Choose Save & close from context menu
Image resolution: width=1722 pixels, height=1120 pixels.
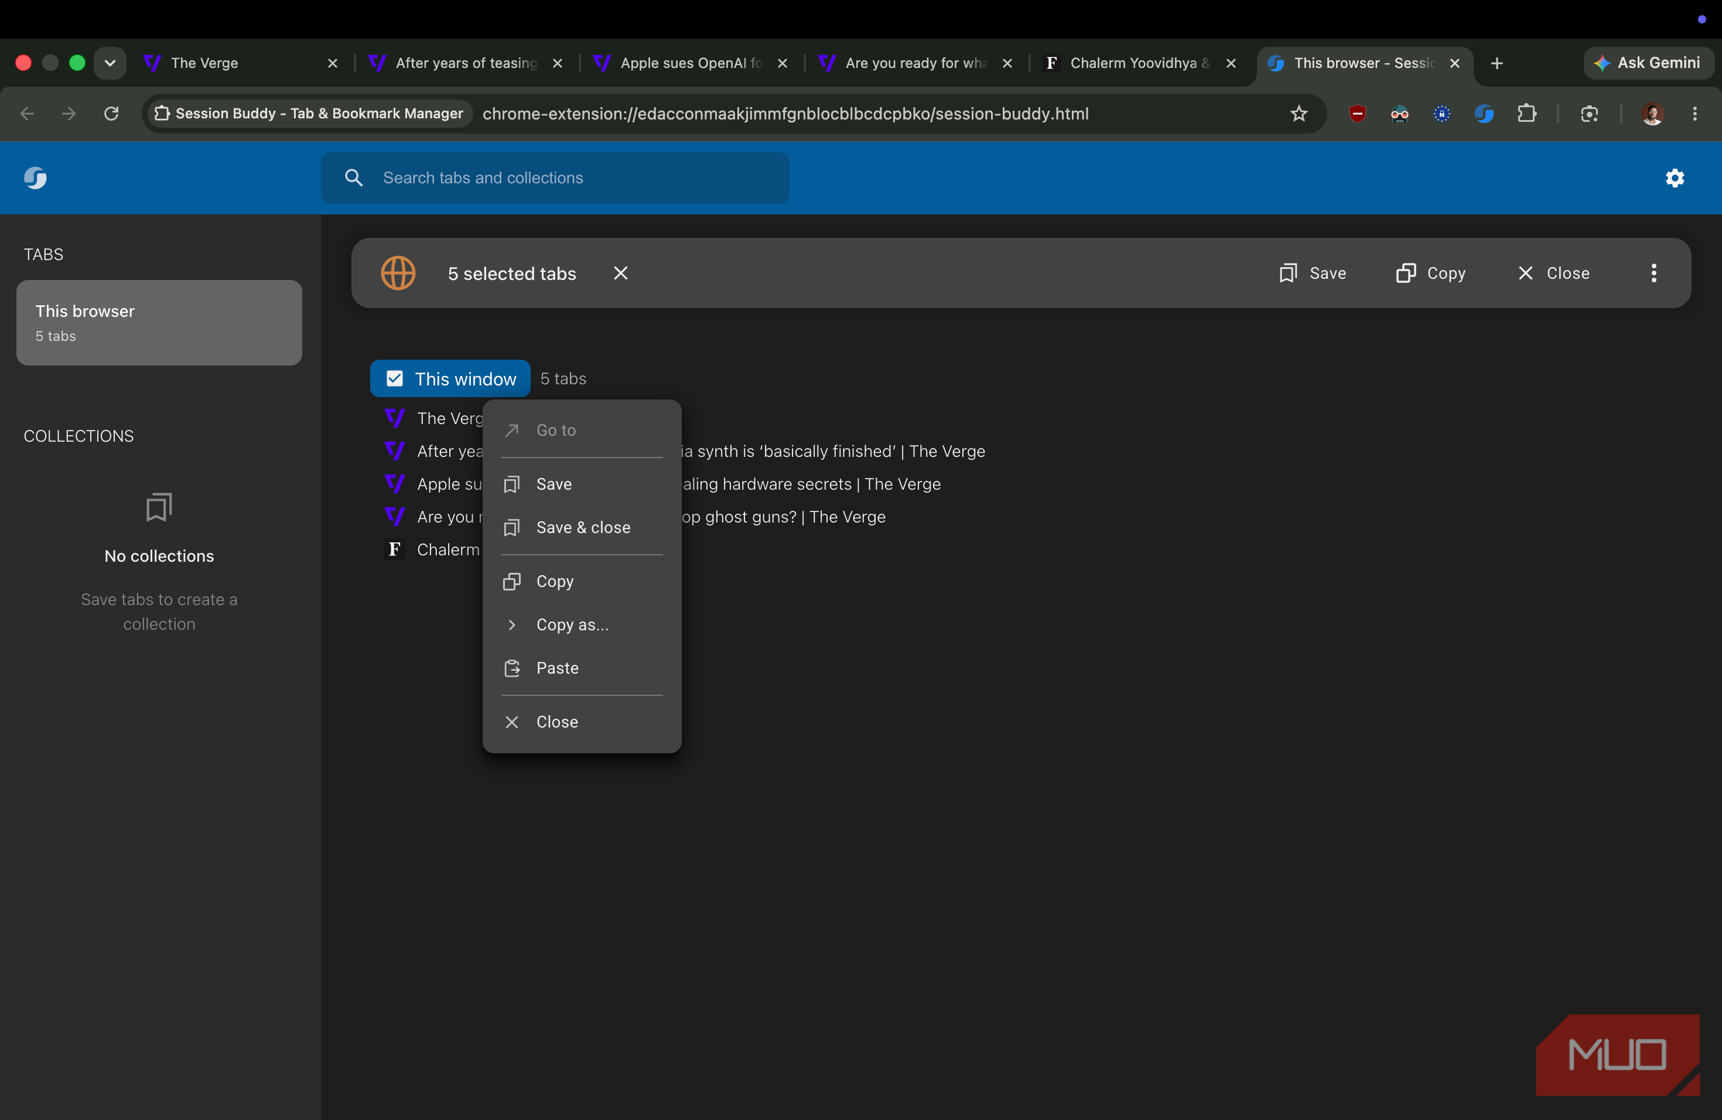582,527
